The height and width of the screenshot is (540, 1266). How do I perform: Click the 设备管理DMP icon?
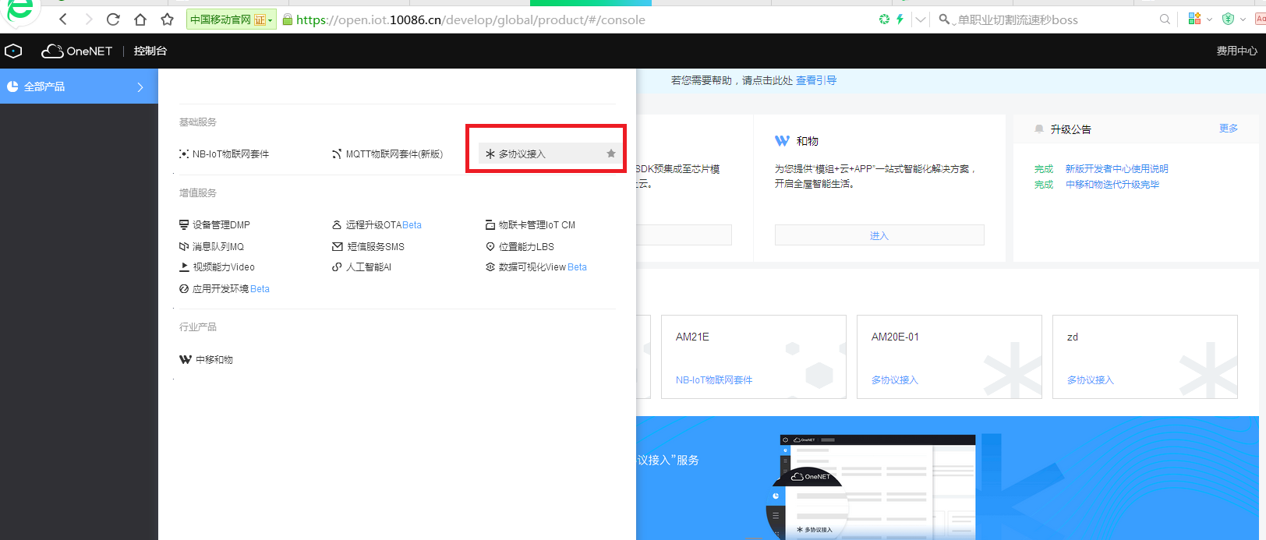[184, 225]
